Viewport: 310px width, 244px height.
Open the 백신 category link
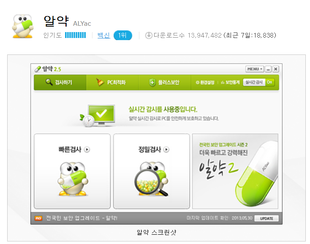coord(103,35)
